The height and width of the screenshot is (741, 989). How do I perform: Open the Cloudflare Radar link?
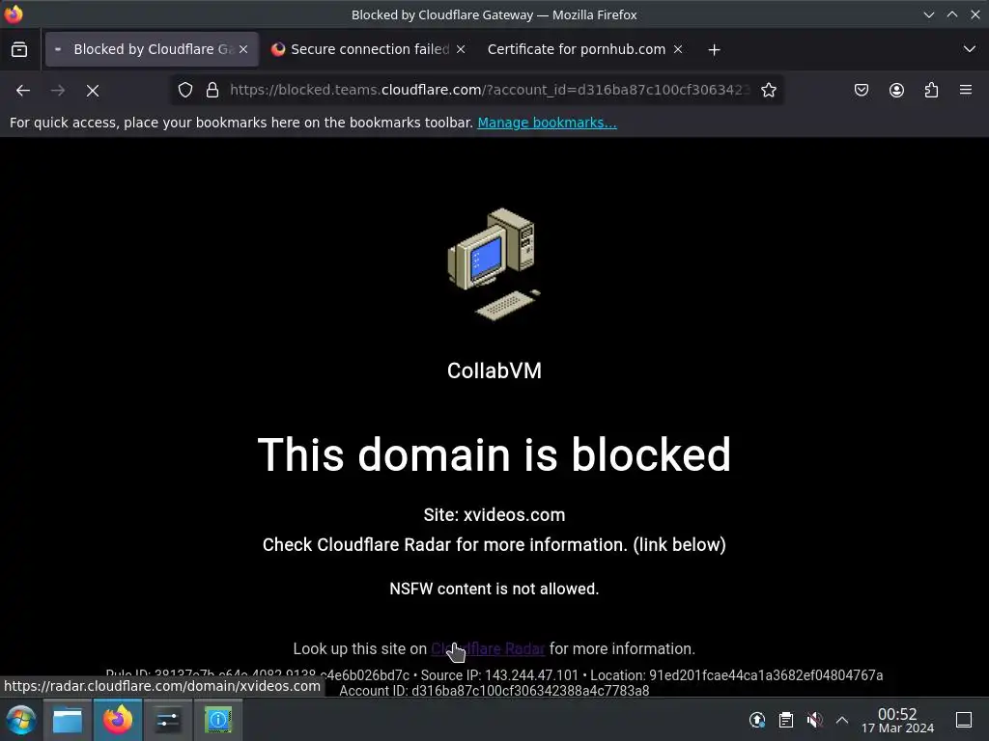(488, 649)
